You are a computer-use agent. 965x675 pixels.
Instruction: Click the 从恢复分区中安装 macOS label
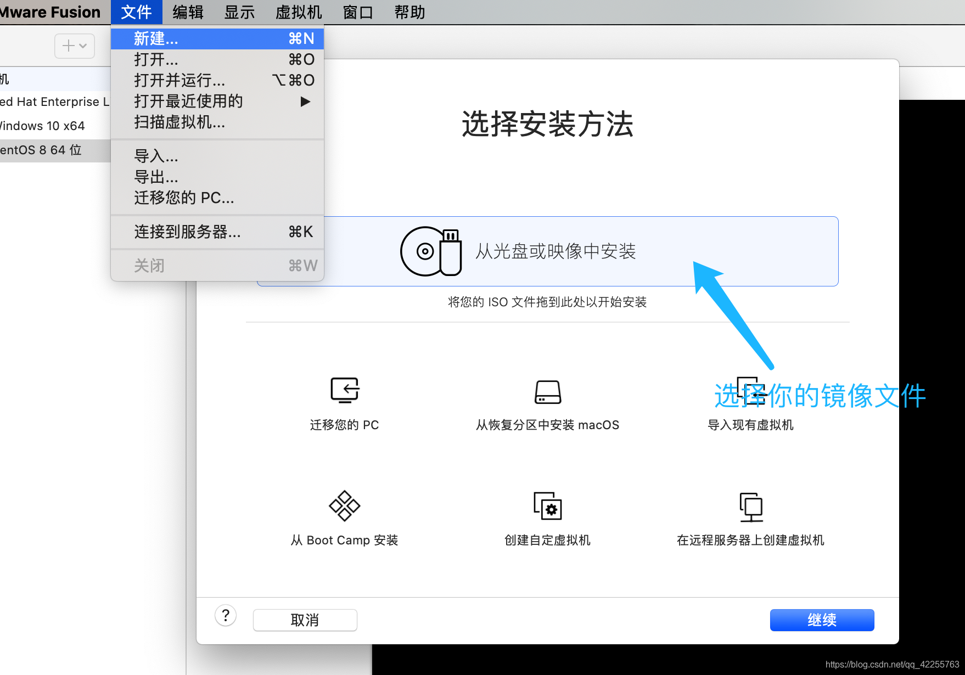pyautogui.click(x=548, y=425)
